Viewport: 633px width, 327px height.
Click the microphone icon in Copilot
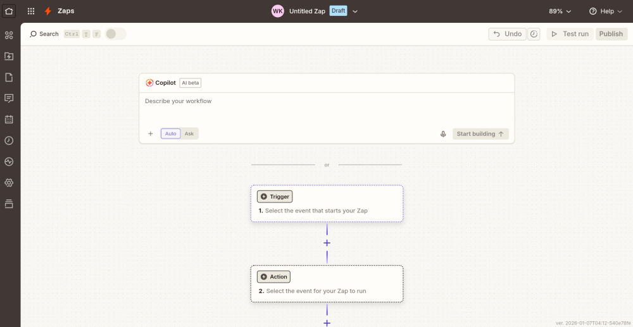[x=443, y=134]
